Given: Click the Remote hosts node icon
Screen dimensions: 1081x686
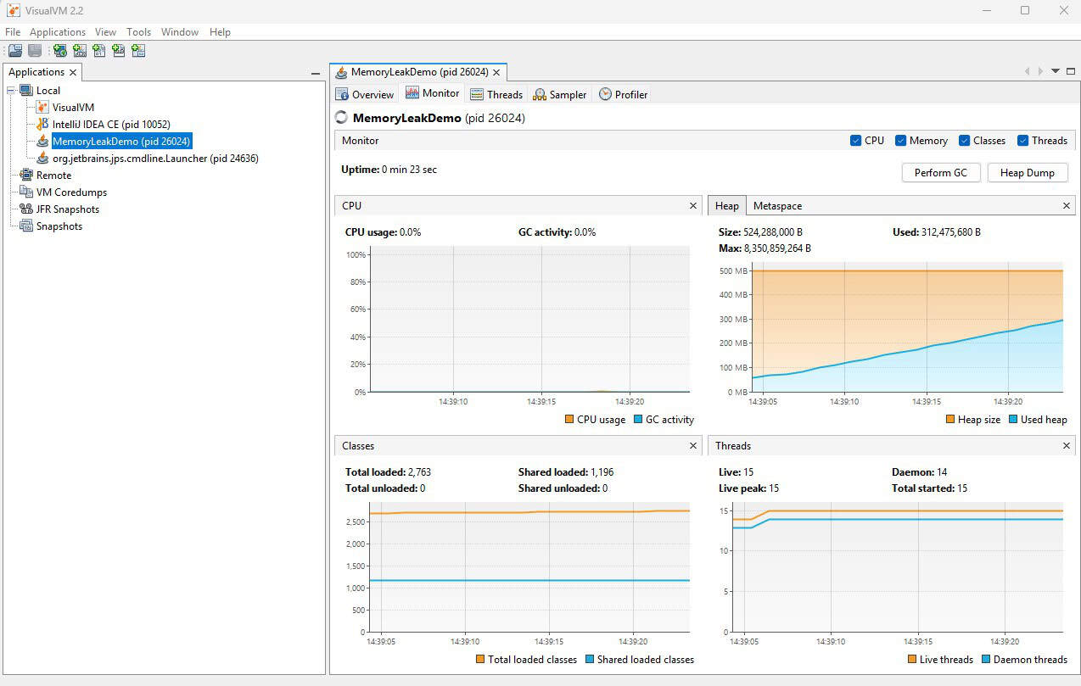Looking at the screenshot, I should pos(26,176).
